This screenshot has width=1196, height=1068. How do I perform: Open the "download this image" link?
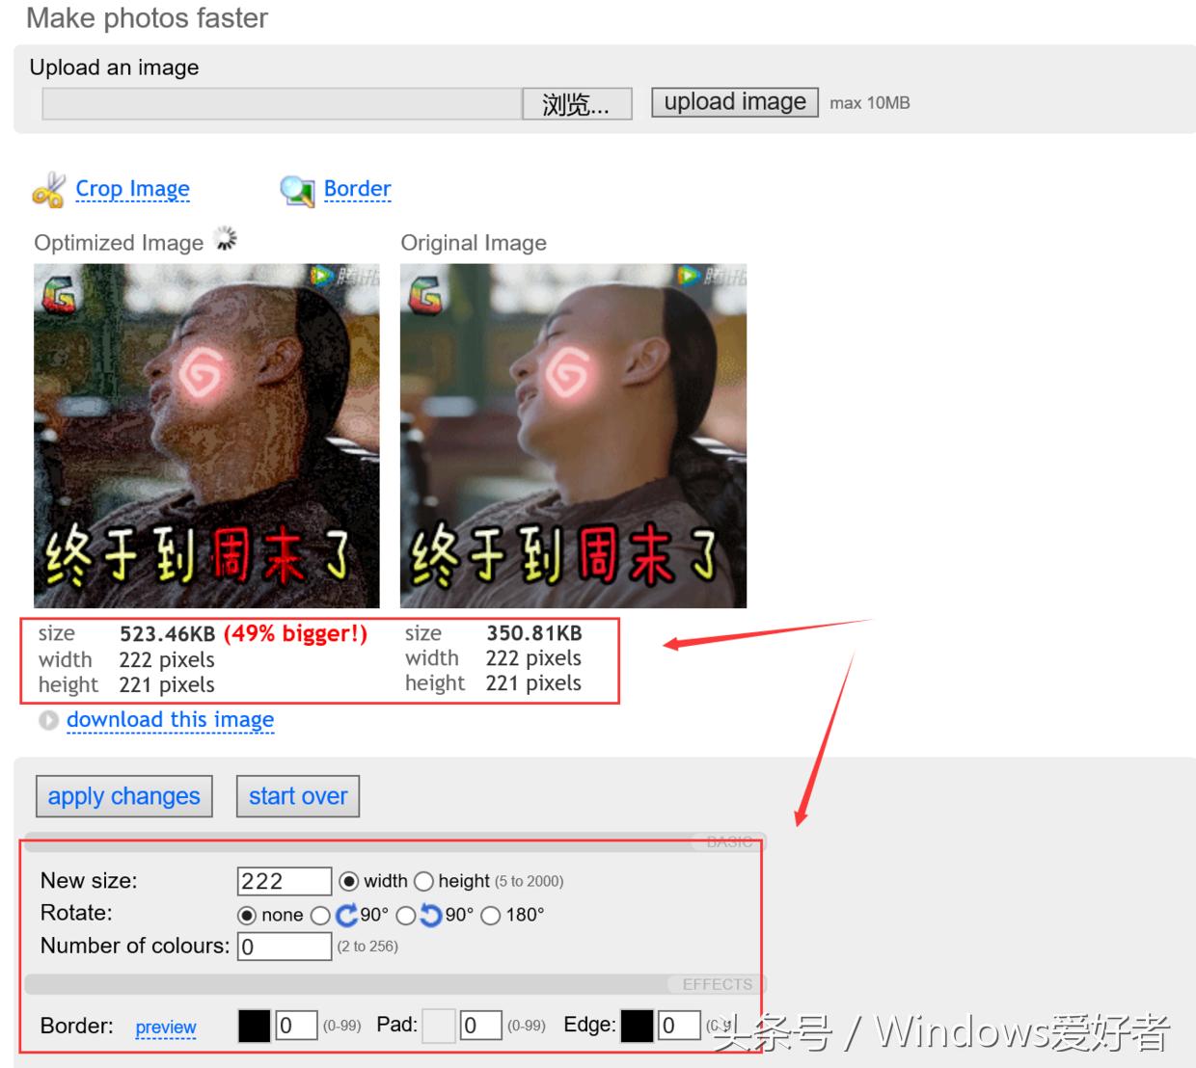pos(170,720)
